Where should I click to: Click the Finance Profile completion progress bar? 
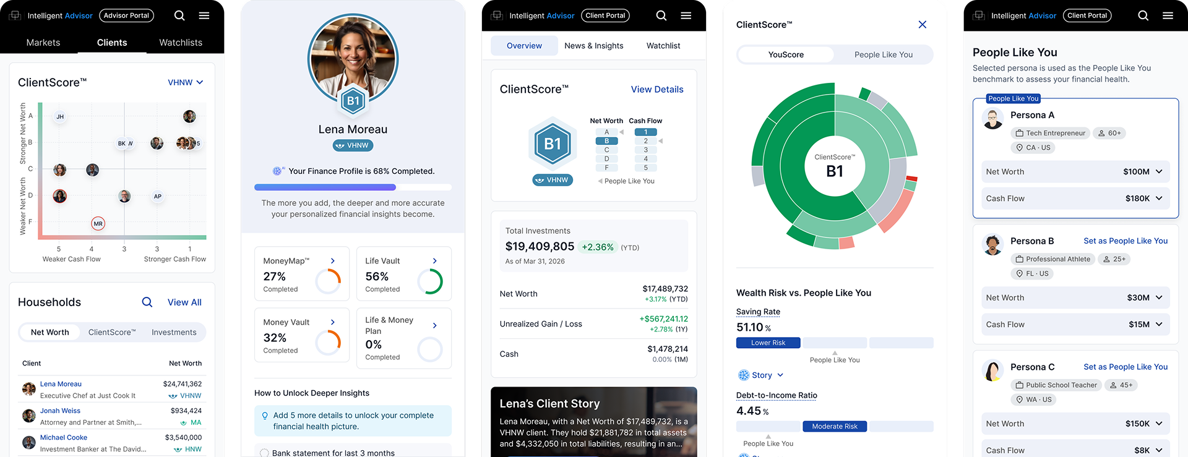(353, 187)
